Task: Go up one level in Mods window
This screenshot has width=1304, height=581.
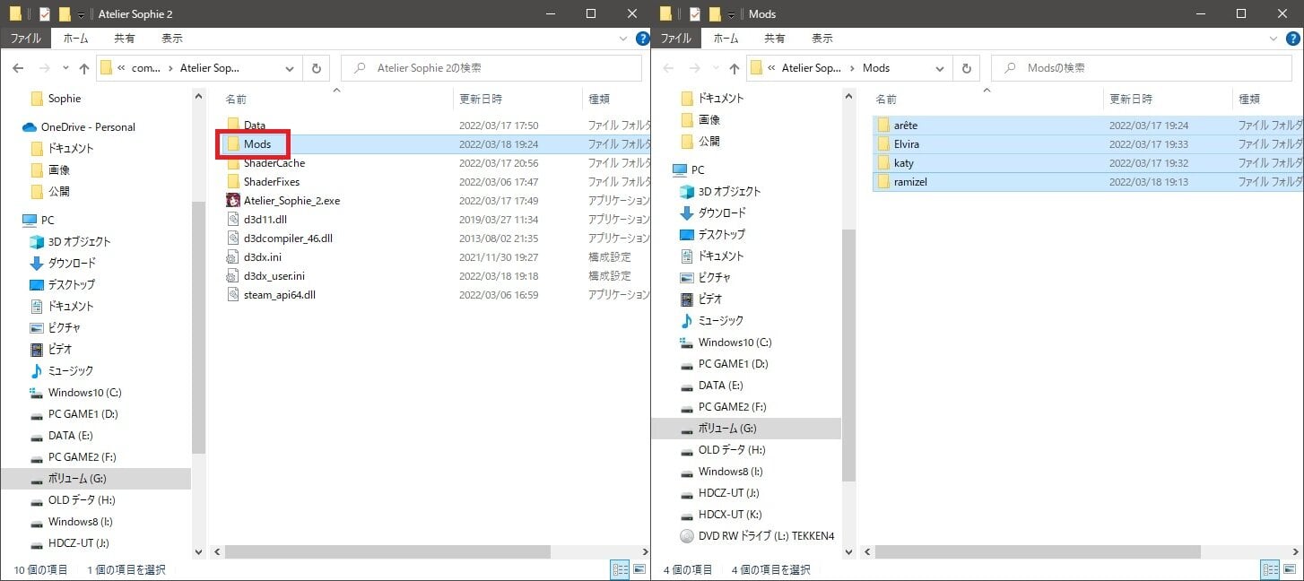Action: 735,68
